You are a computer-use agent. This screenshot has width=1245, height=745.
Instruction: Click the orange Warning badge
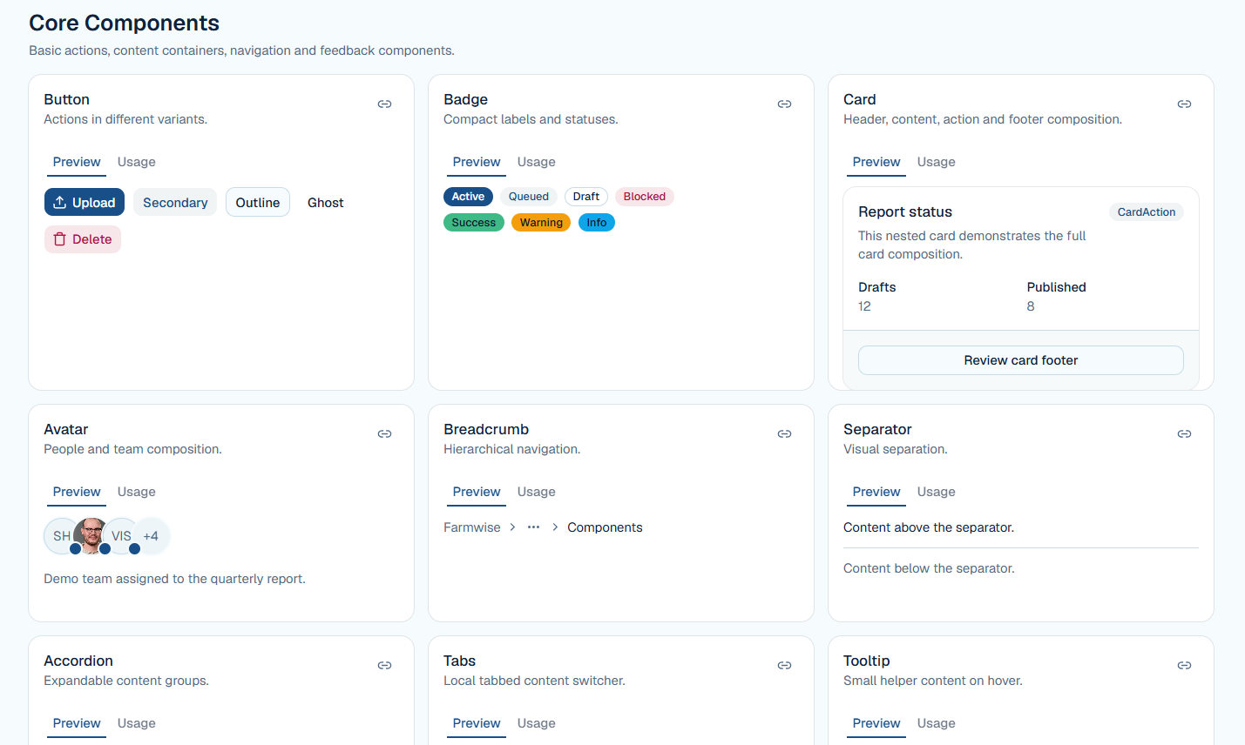pyautogui.click(x=541, y=223)
